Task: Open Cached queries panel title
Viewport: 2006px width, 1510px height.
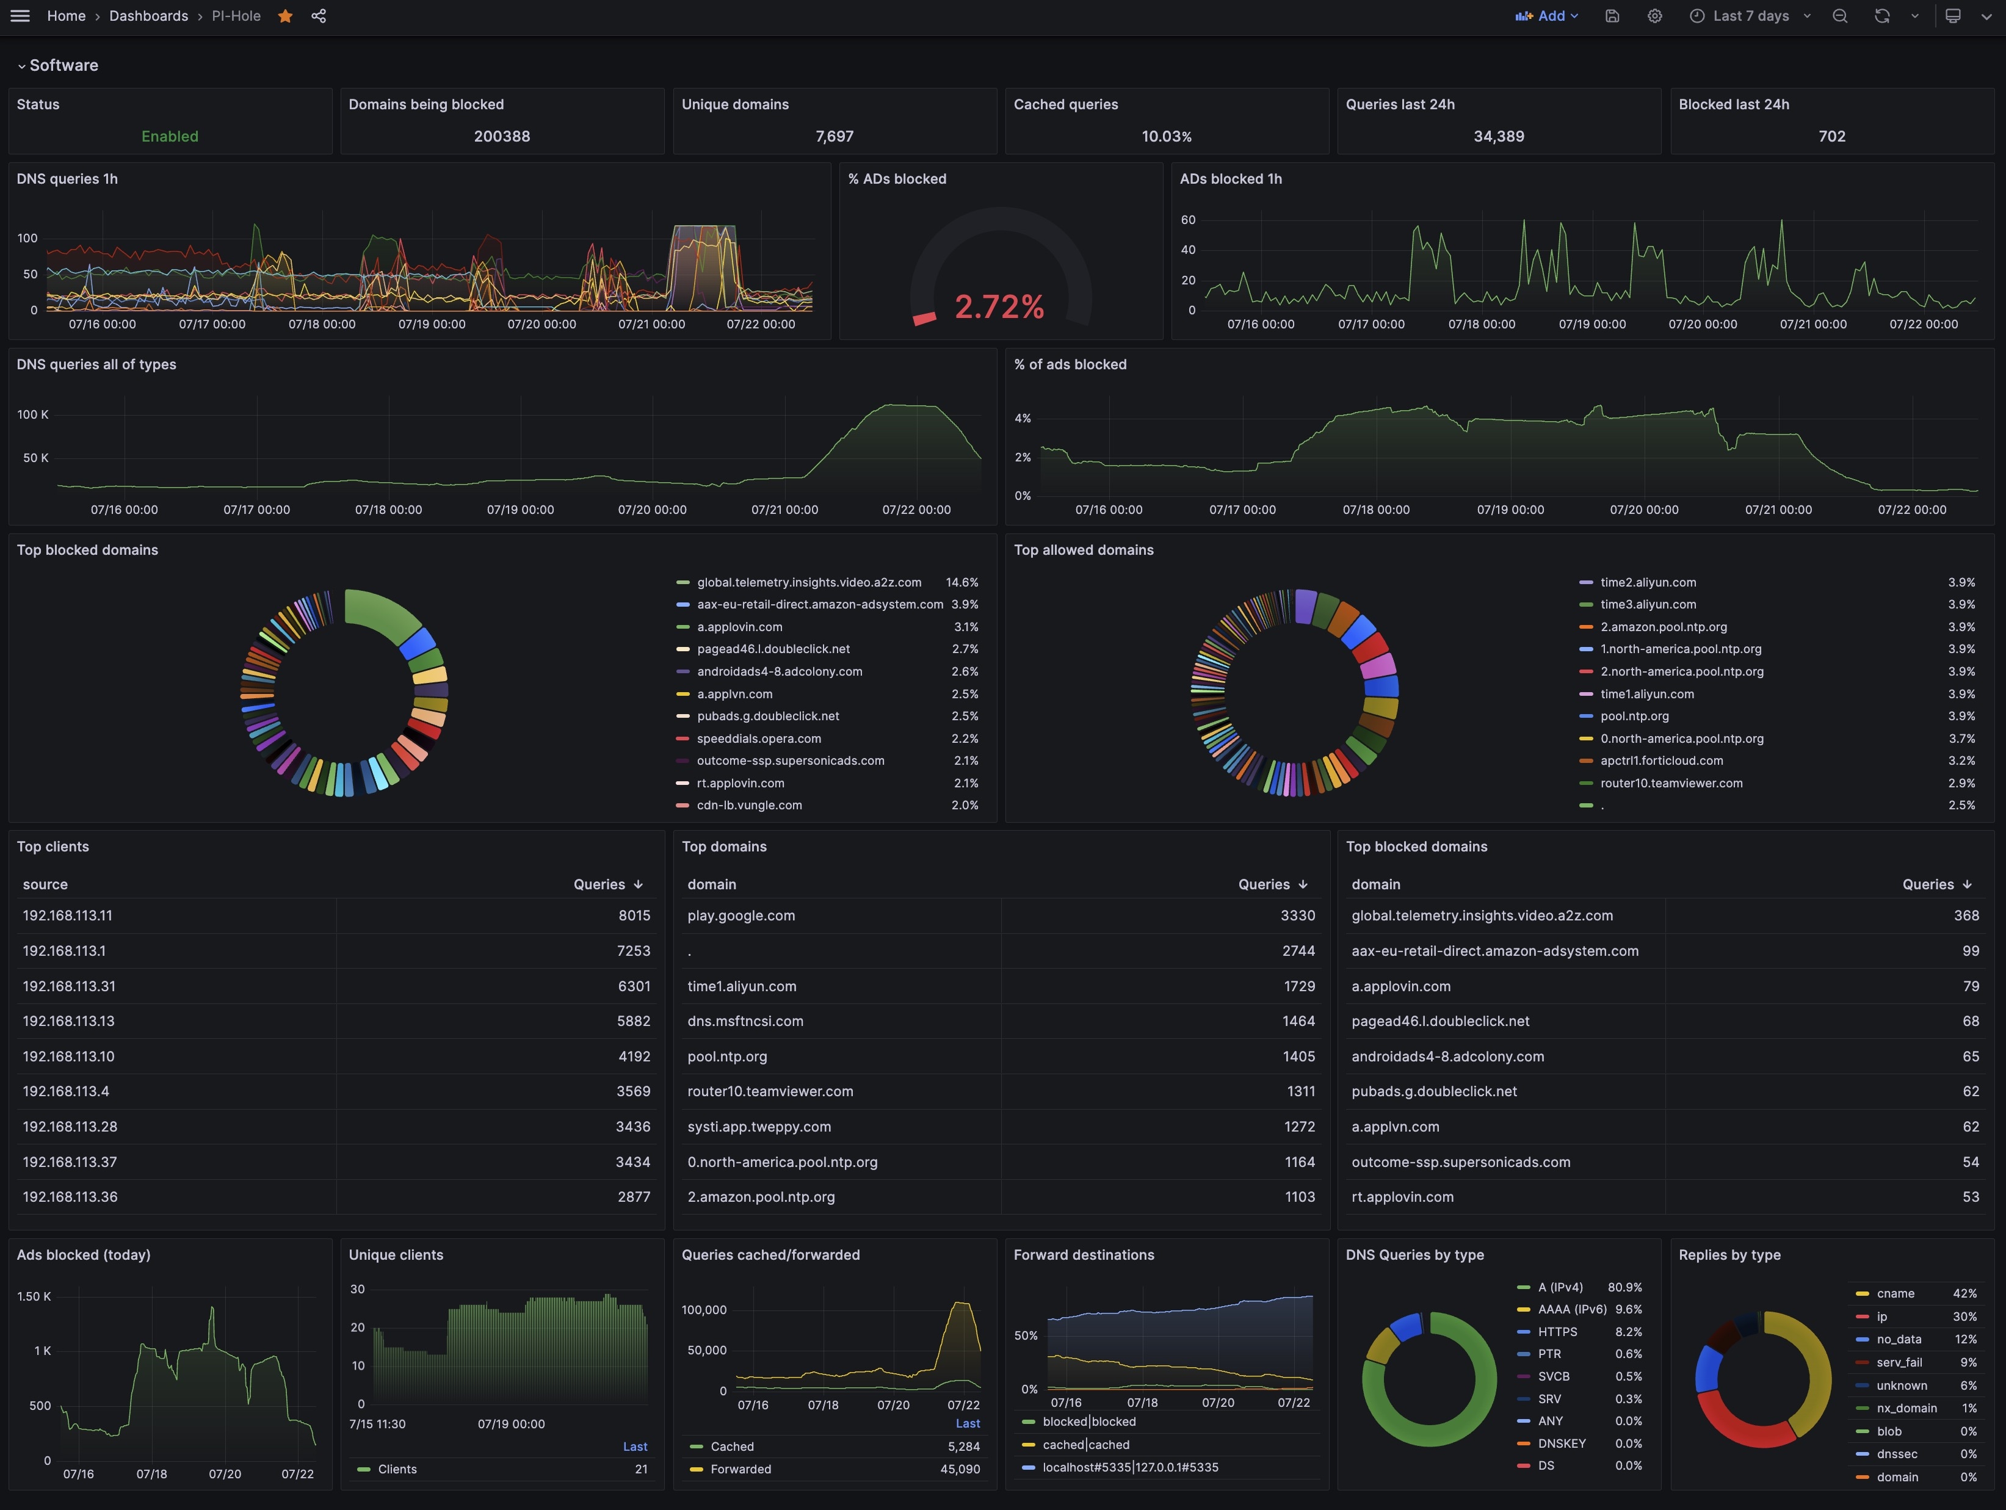Action: 1066,104
